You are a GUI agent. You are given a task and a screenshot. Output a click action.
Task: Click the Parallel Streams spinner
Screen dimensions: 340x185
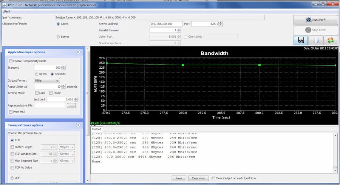tap(179, 30)
